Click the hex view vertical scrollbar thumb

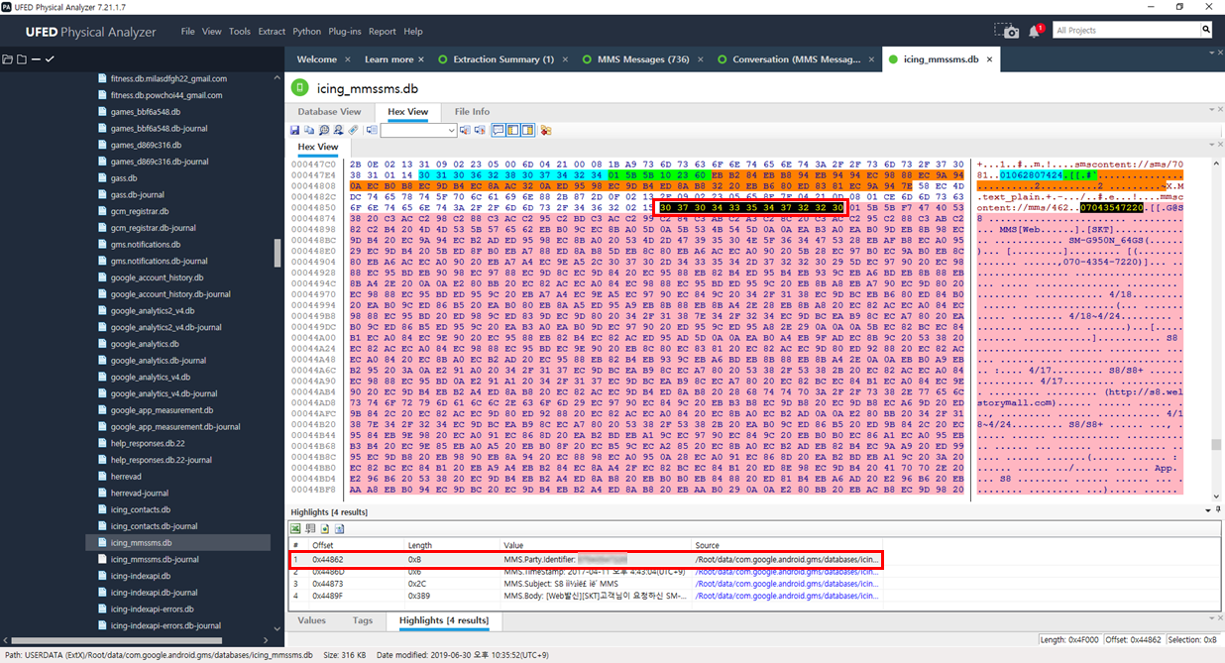pos(1216,445)
